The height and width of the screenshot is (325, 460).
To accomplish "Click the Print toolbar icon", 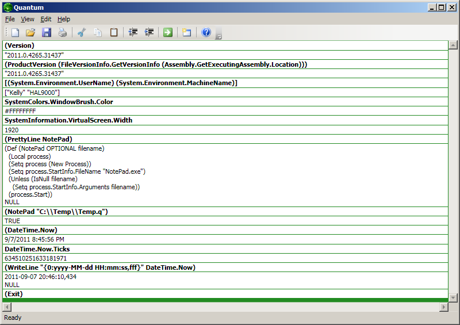I will [x=63, y=32].
